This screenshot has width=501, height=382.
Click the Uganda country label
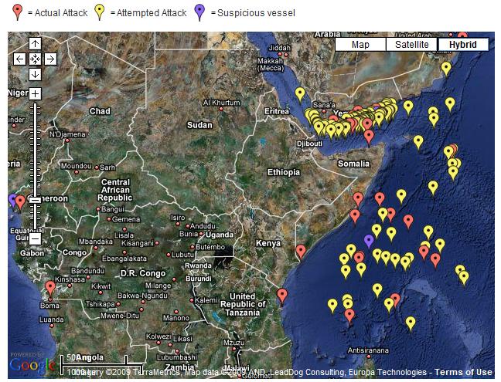220,235
